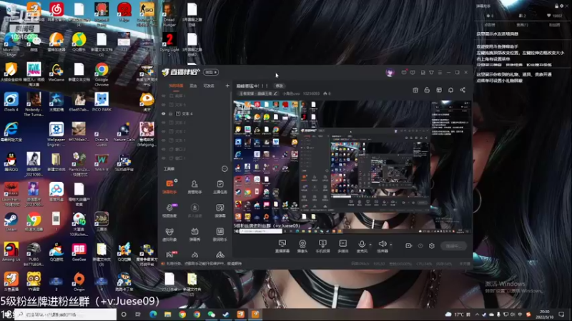Add a 摄像头 camera source

(302, 246)
